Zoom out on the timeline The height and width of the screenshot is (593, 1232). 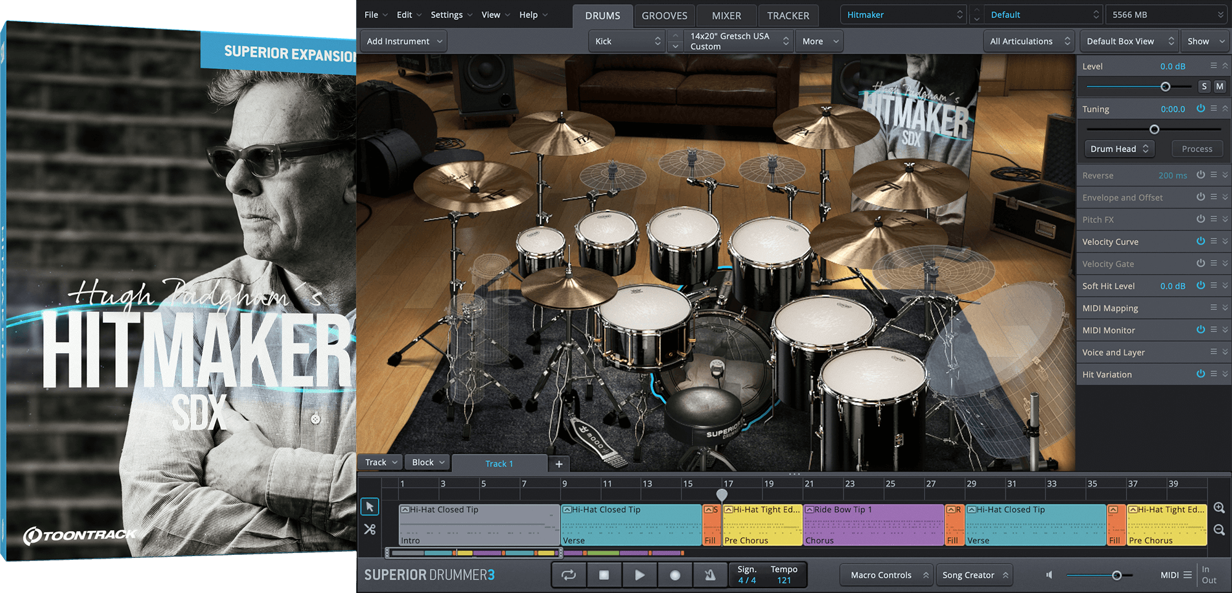pyautogui.click(x=1218, y=530)
